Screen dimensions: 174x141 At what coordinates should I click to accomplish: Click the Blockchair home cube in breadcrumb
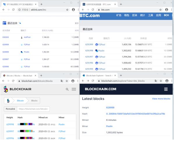click(8, 101)
